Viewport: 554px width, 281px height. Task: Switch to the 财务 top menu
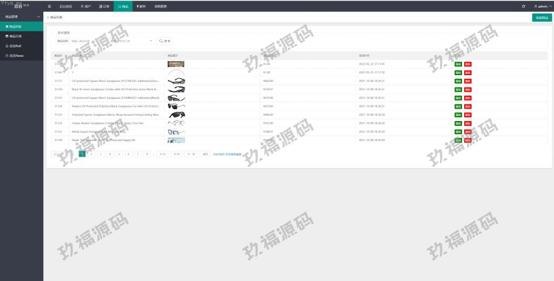coord(141,6)
